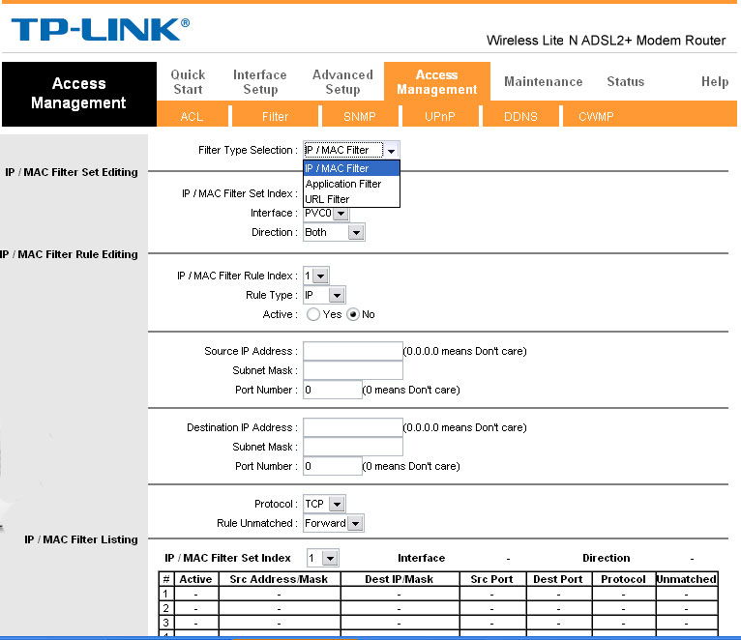Open the DDNS submenu
Image resolution: width=741 pixels, height=640 pixels.
[x=520, y=116]
